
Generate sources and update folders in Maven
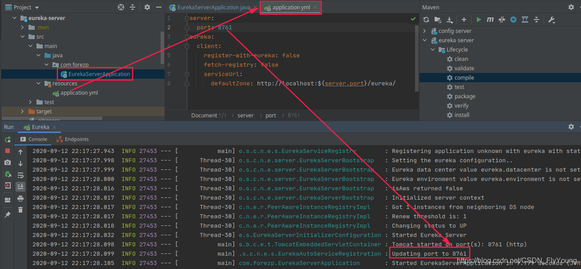coord(438,20)
